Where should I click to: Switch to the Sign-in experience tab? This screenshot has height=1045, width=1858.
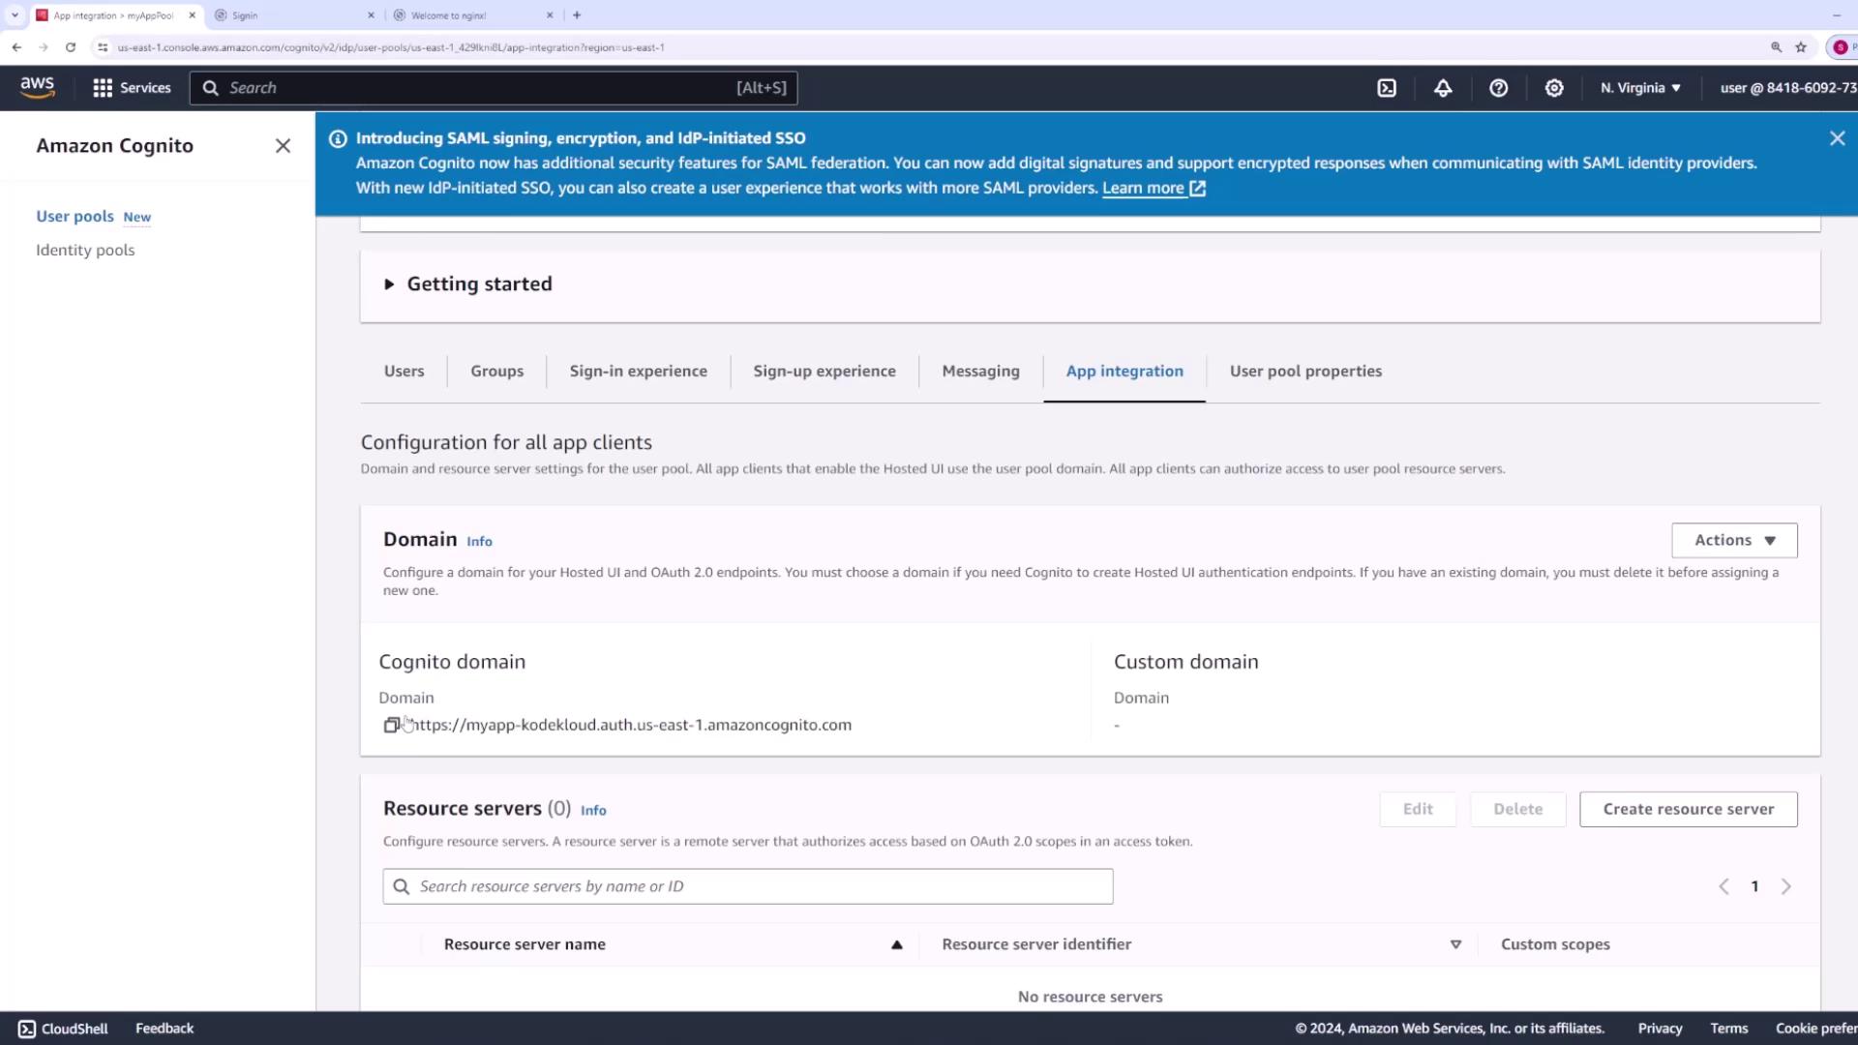638,372
